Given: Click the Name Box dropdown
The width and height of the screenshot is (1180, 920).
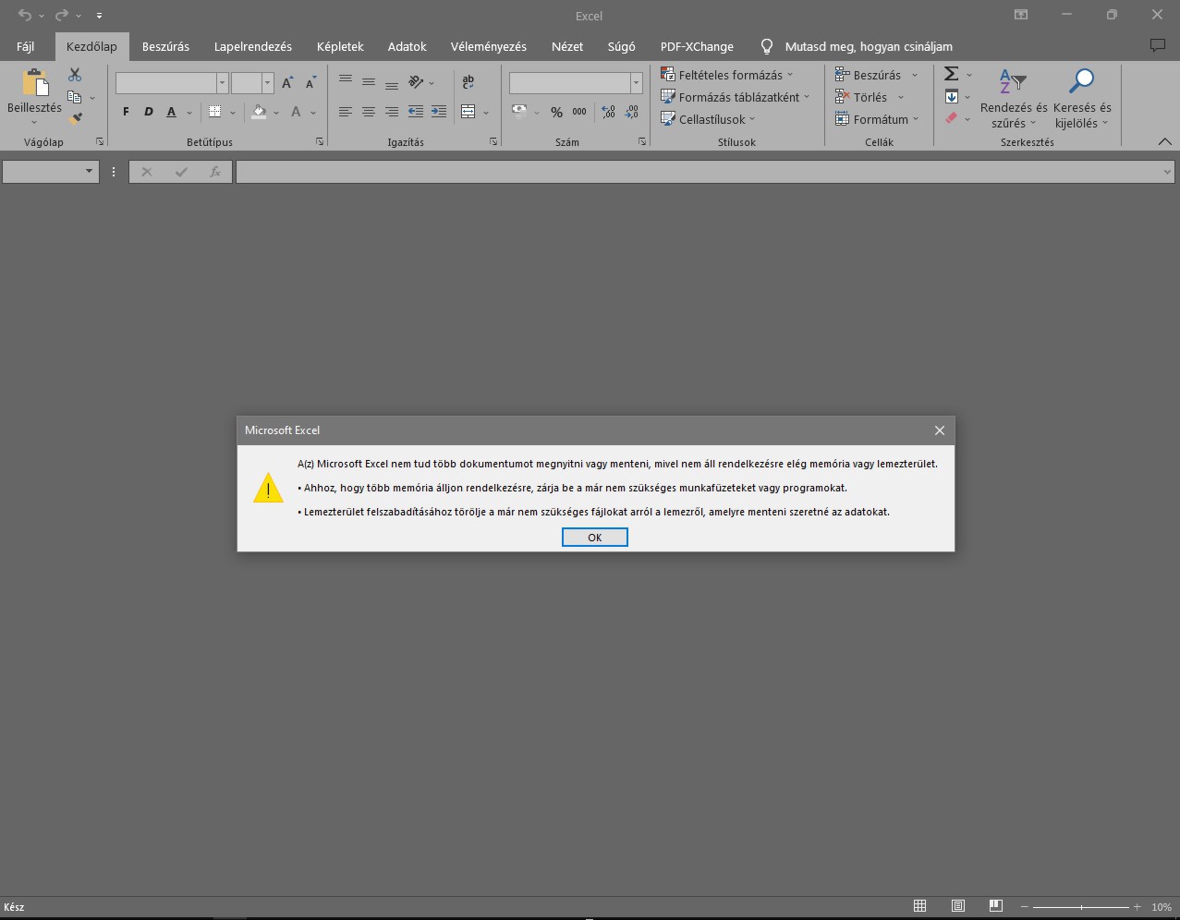Looking at the screenshot, I should point(89,171).
